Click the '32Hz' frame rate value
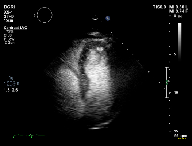 click(9, 16)
